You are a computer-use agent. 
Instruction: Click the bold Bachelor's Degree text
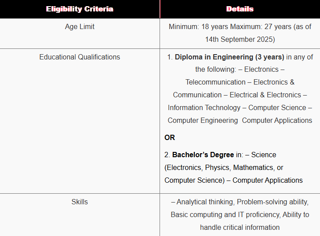[203, 155]
